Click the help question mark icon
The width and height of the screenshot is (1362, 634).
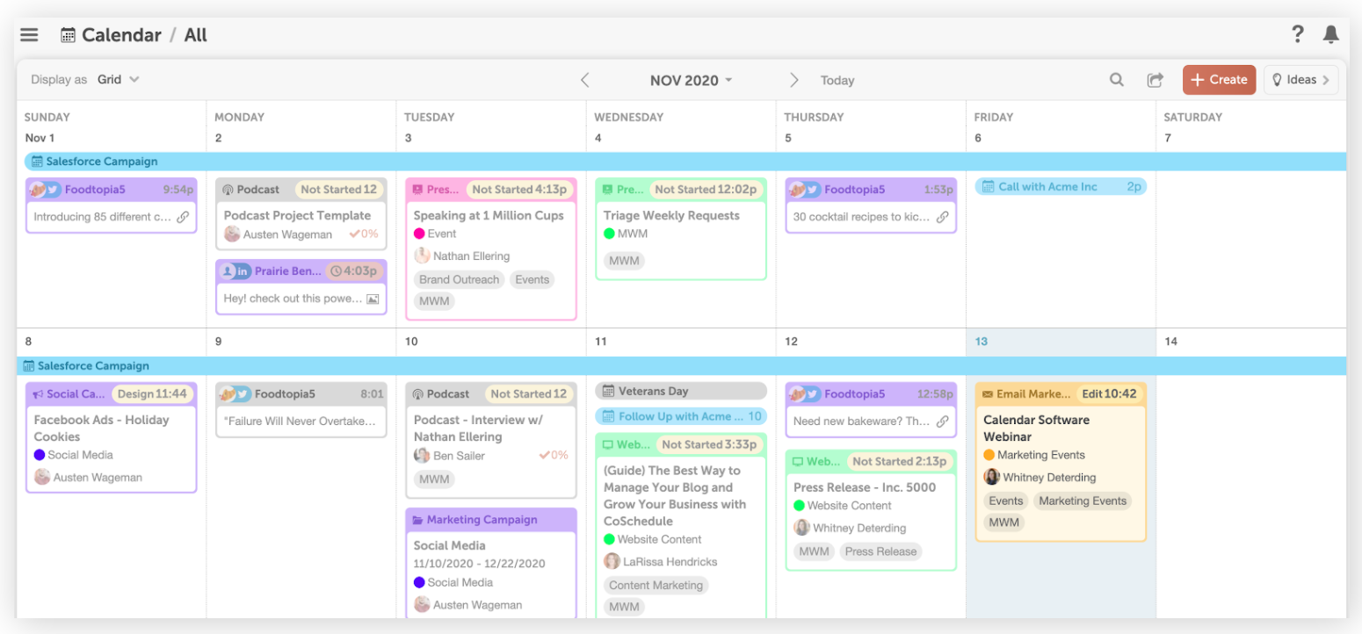(x=1297, y=34)
